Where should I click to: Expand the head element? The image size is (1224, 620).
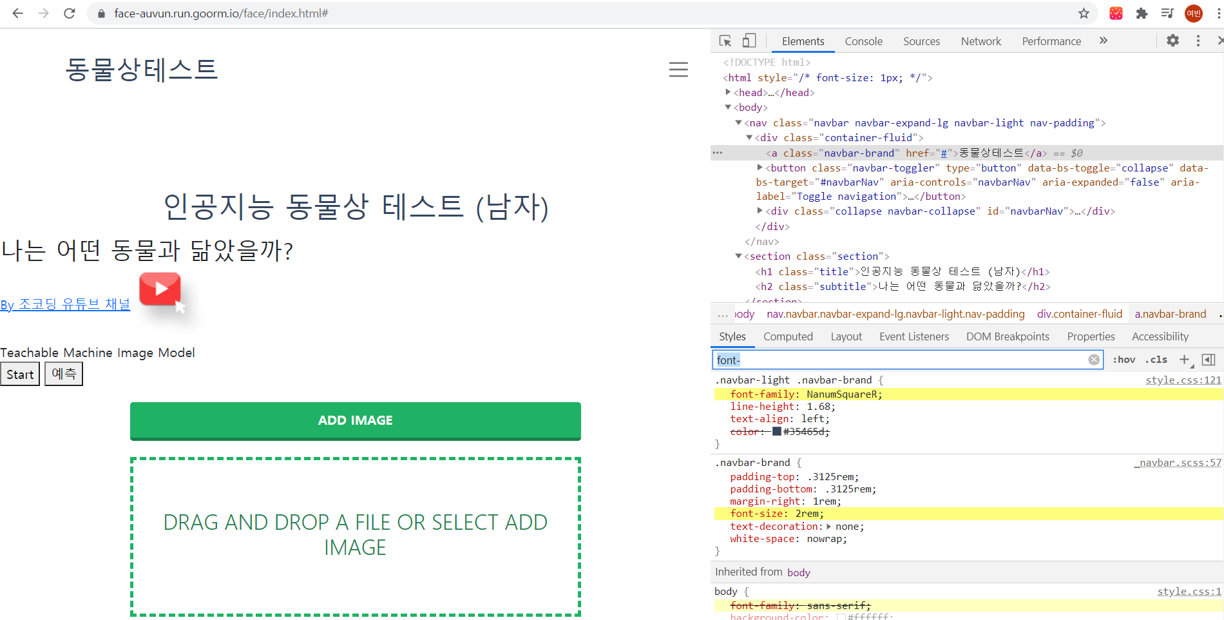click(x=728, y=92)
